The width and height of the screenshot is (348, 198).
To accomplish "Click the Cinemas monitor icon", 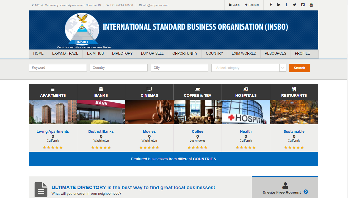I will pos(149,89).
